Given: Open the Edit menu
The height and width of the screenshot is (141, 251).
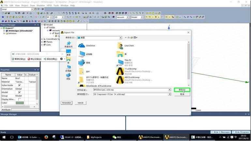Looking at the screenshot, I should (11, 6).
